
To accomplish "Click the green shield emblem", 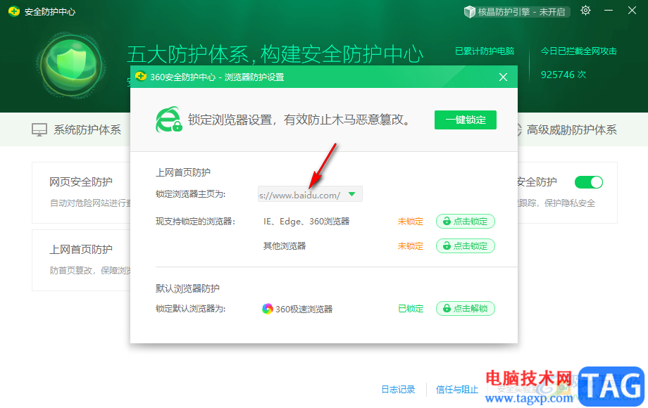I will pyautogui.click(x=71, y=65).
